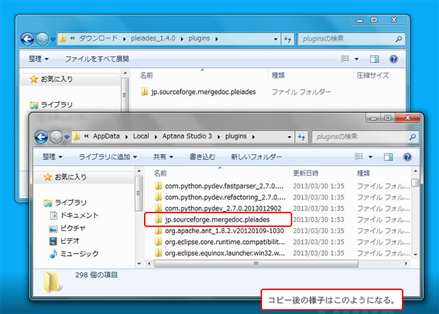Open recent locations dropdown in Aptana window

(x=67, y=137)
